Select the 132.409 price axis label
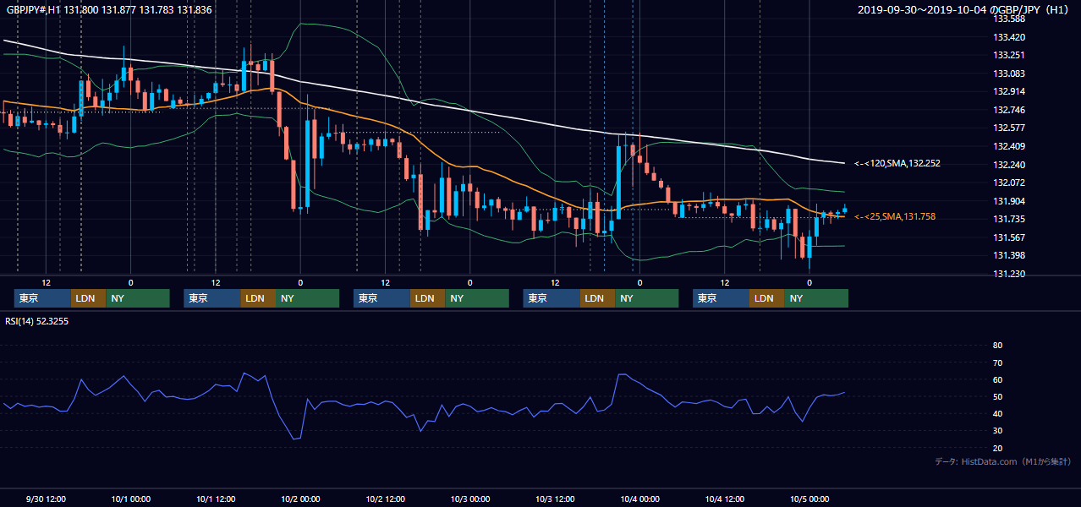This screenshot has width=1081, height=507. click(x=1009, y=146)
